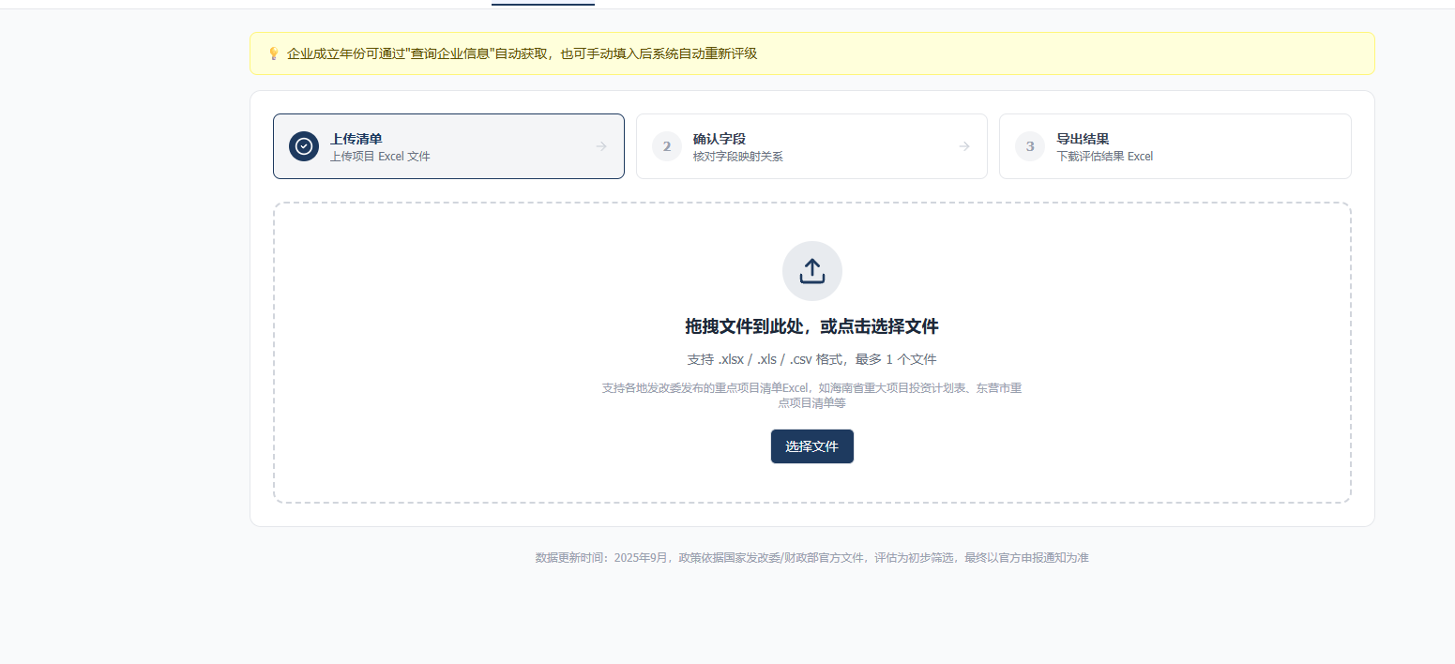
Task: Click the lightbulb icon in yellow notice
Action: click(274, 53)
